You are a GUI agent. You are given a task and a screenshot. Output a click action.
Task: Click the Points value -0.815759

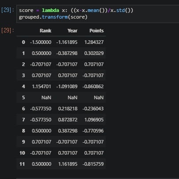(93, 164)
